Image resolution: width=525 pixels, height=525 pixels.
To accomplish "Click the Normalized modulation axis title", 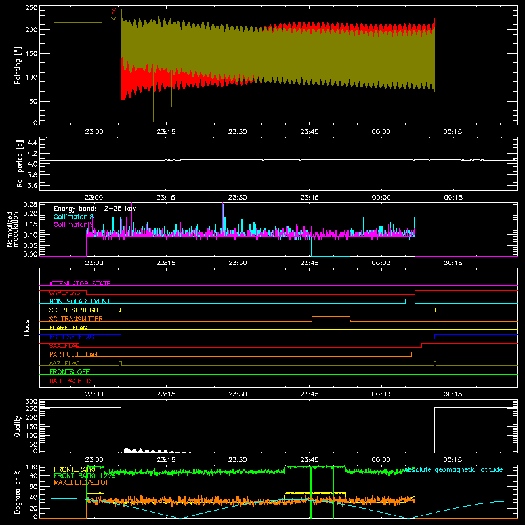I will (12, 229).
